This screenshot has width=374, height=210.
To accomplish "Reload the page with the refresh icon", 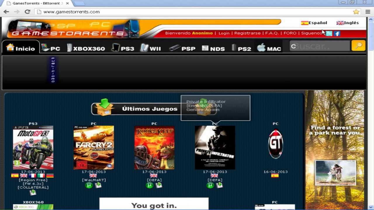I will point(27,12).
